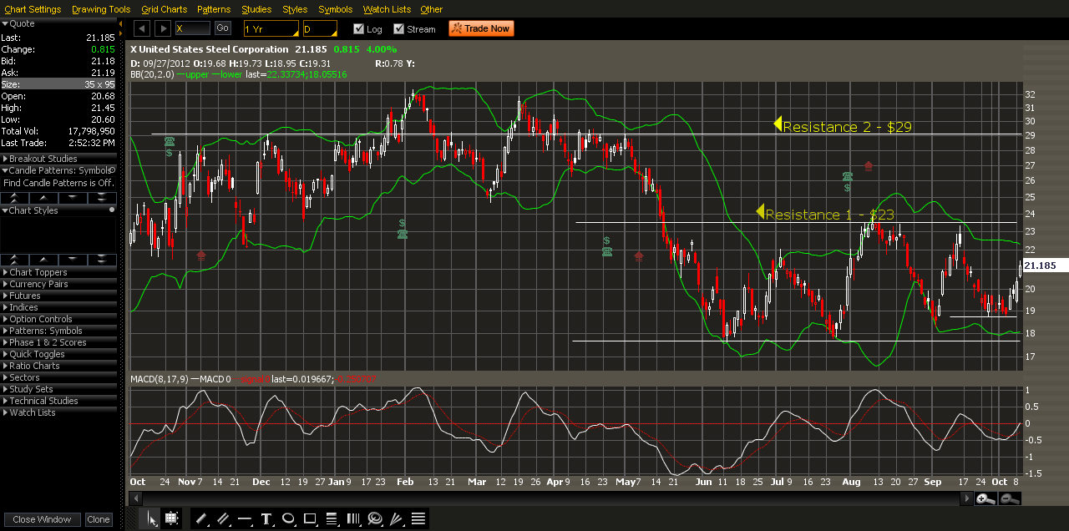
Task: Move Chart Styles list up one
Action: coord(43,260)
